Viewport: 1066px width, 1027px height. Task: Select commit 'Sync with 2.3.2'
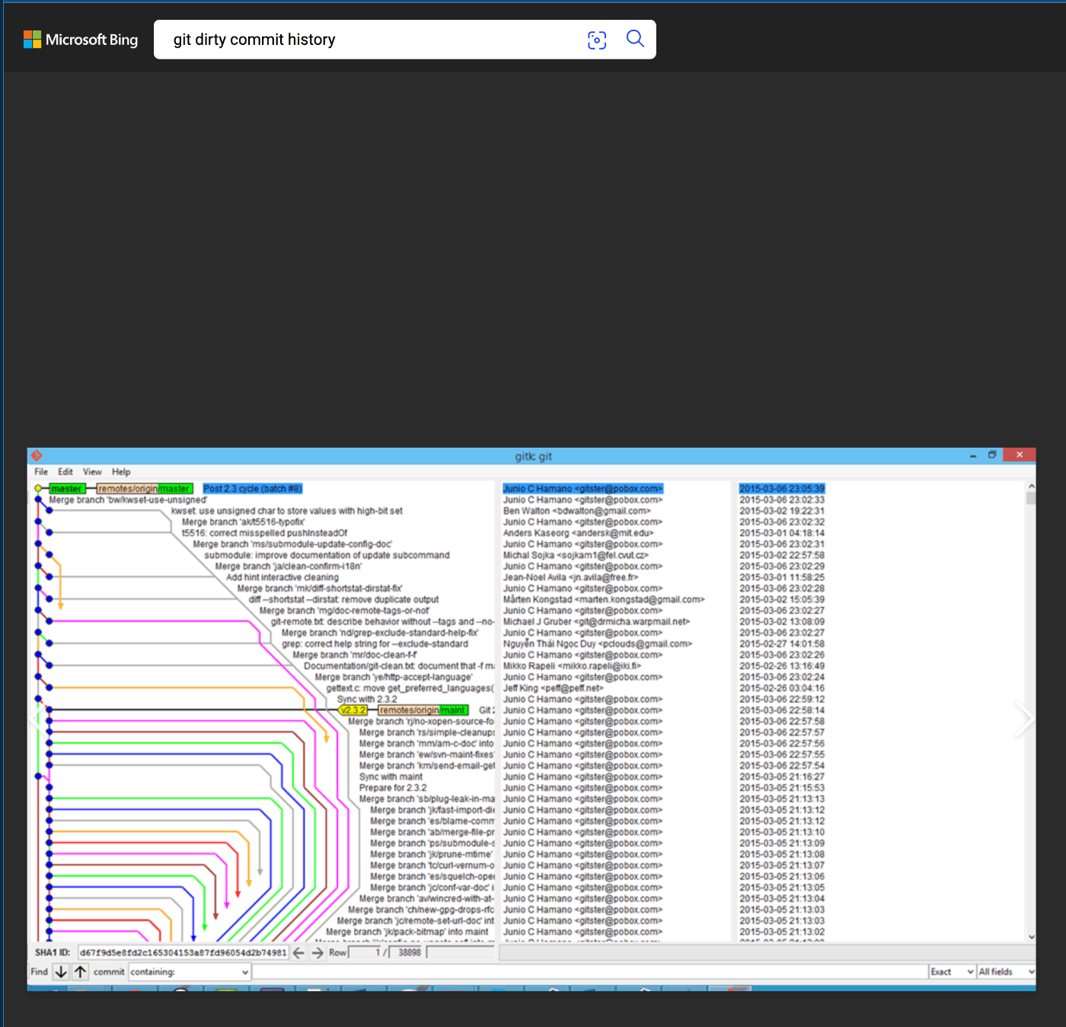[367, 699]
